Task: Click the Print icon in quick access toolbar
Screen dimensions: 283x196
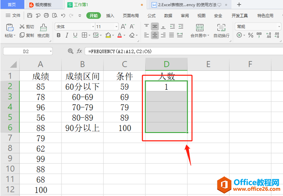Action: click(x=46, y=15)
